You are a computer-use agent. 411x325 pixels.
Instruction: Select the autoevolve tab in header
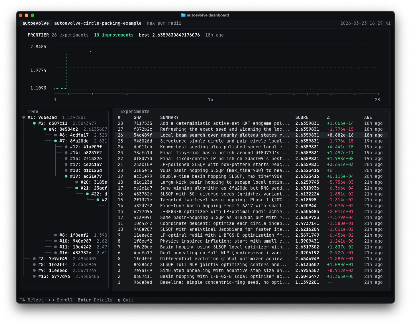point(36,23)
